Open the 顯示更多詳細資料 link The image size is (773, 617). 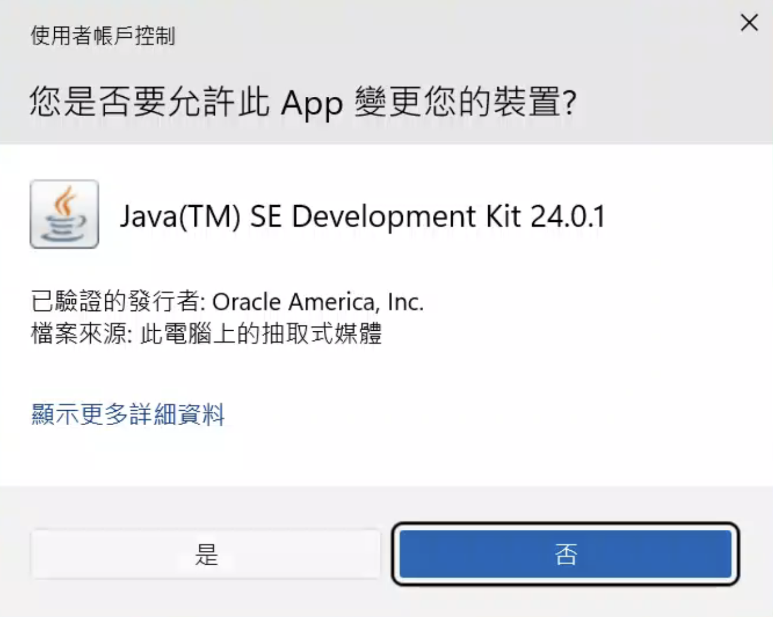pos(128,414)
